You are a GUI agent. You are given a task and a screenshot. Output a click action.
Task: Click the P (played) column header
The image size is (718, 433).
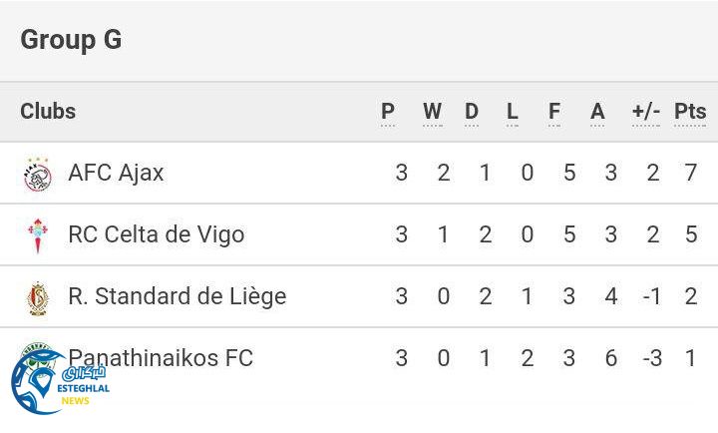[x=388, y=112]
